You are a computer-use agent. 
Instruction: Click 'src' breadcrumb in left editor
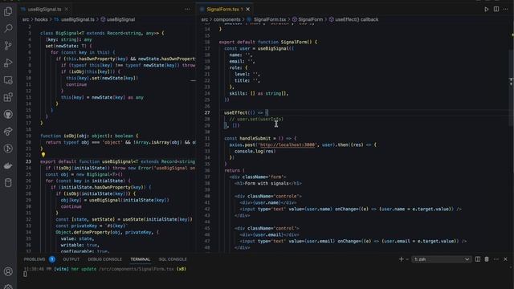click(x=26, y=19)
